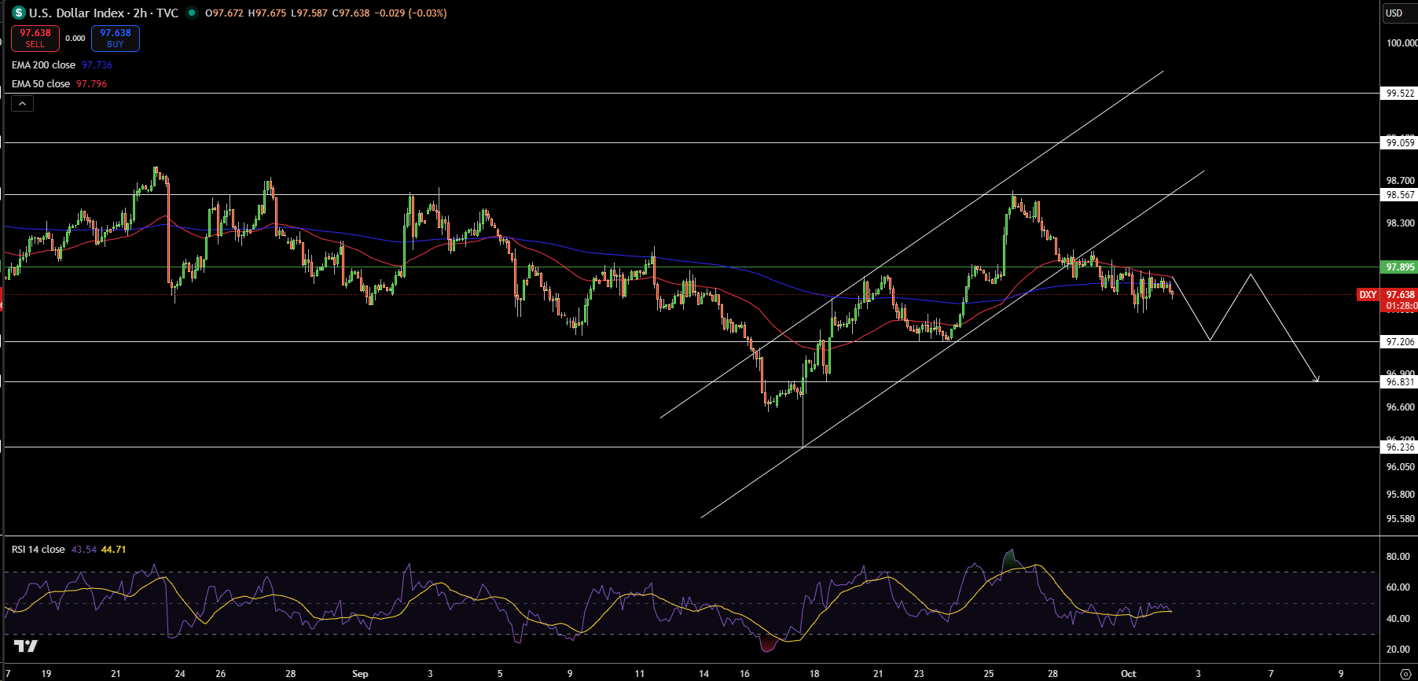Viewport: 1418px width, 681px height.
Task: Click the projected down-arrow drawing tip
Action: coord(1317,381)
